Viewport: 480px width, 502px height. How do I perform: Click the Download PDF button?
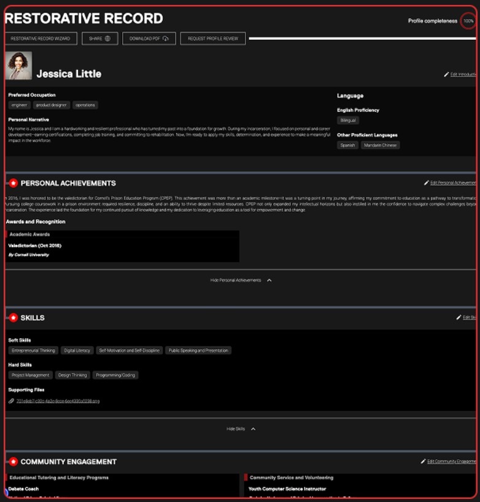tap(149, 39)
